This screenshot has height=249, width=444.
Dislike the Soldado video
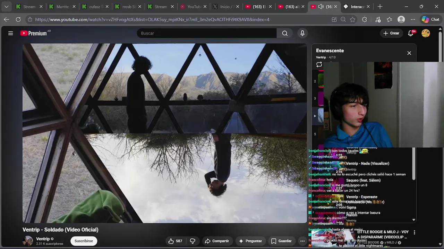point(193,241)
